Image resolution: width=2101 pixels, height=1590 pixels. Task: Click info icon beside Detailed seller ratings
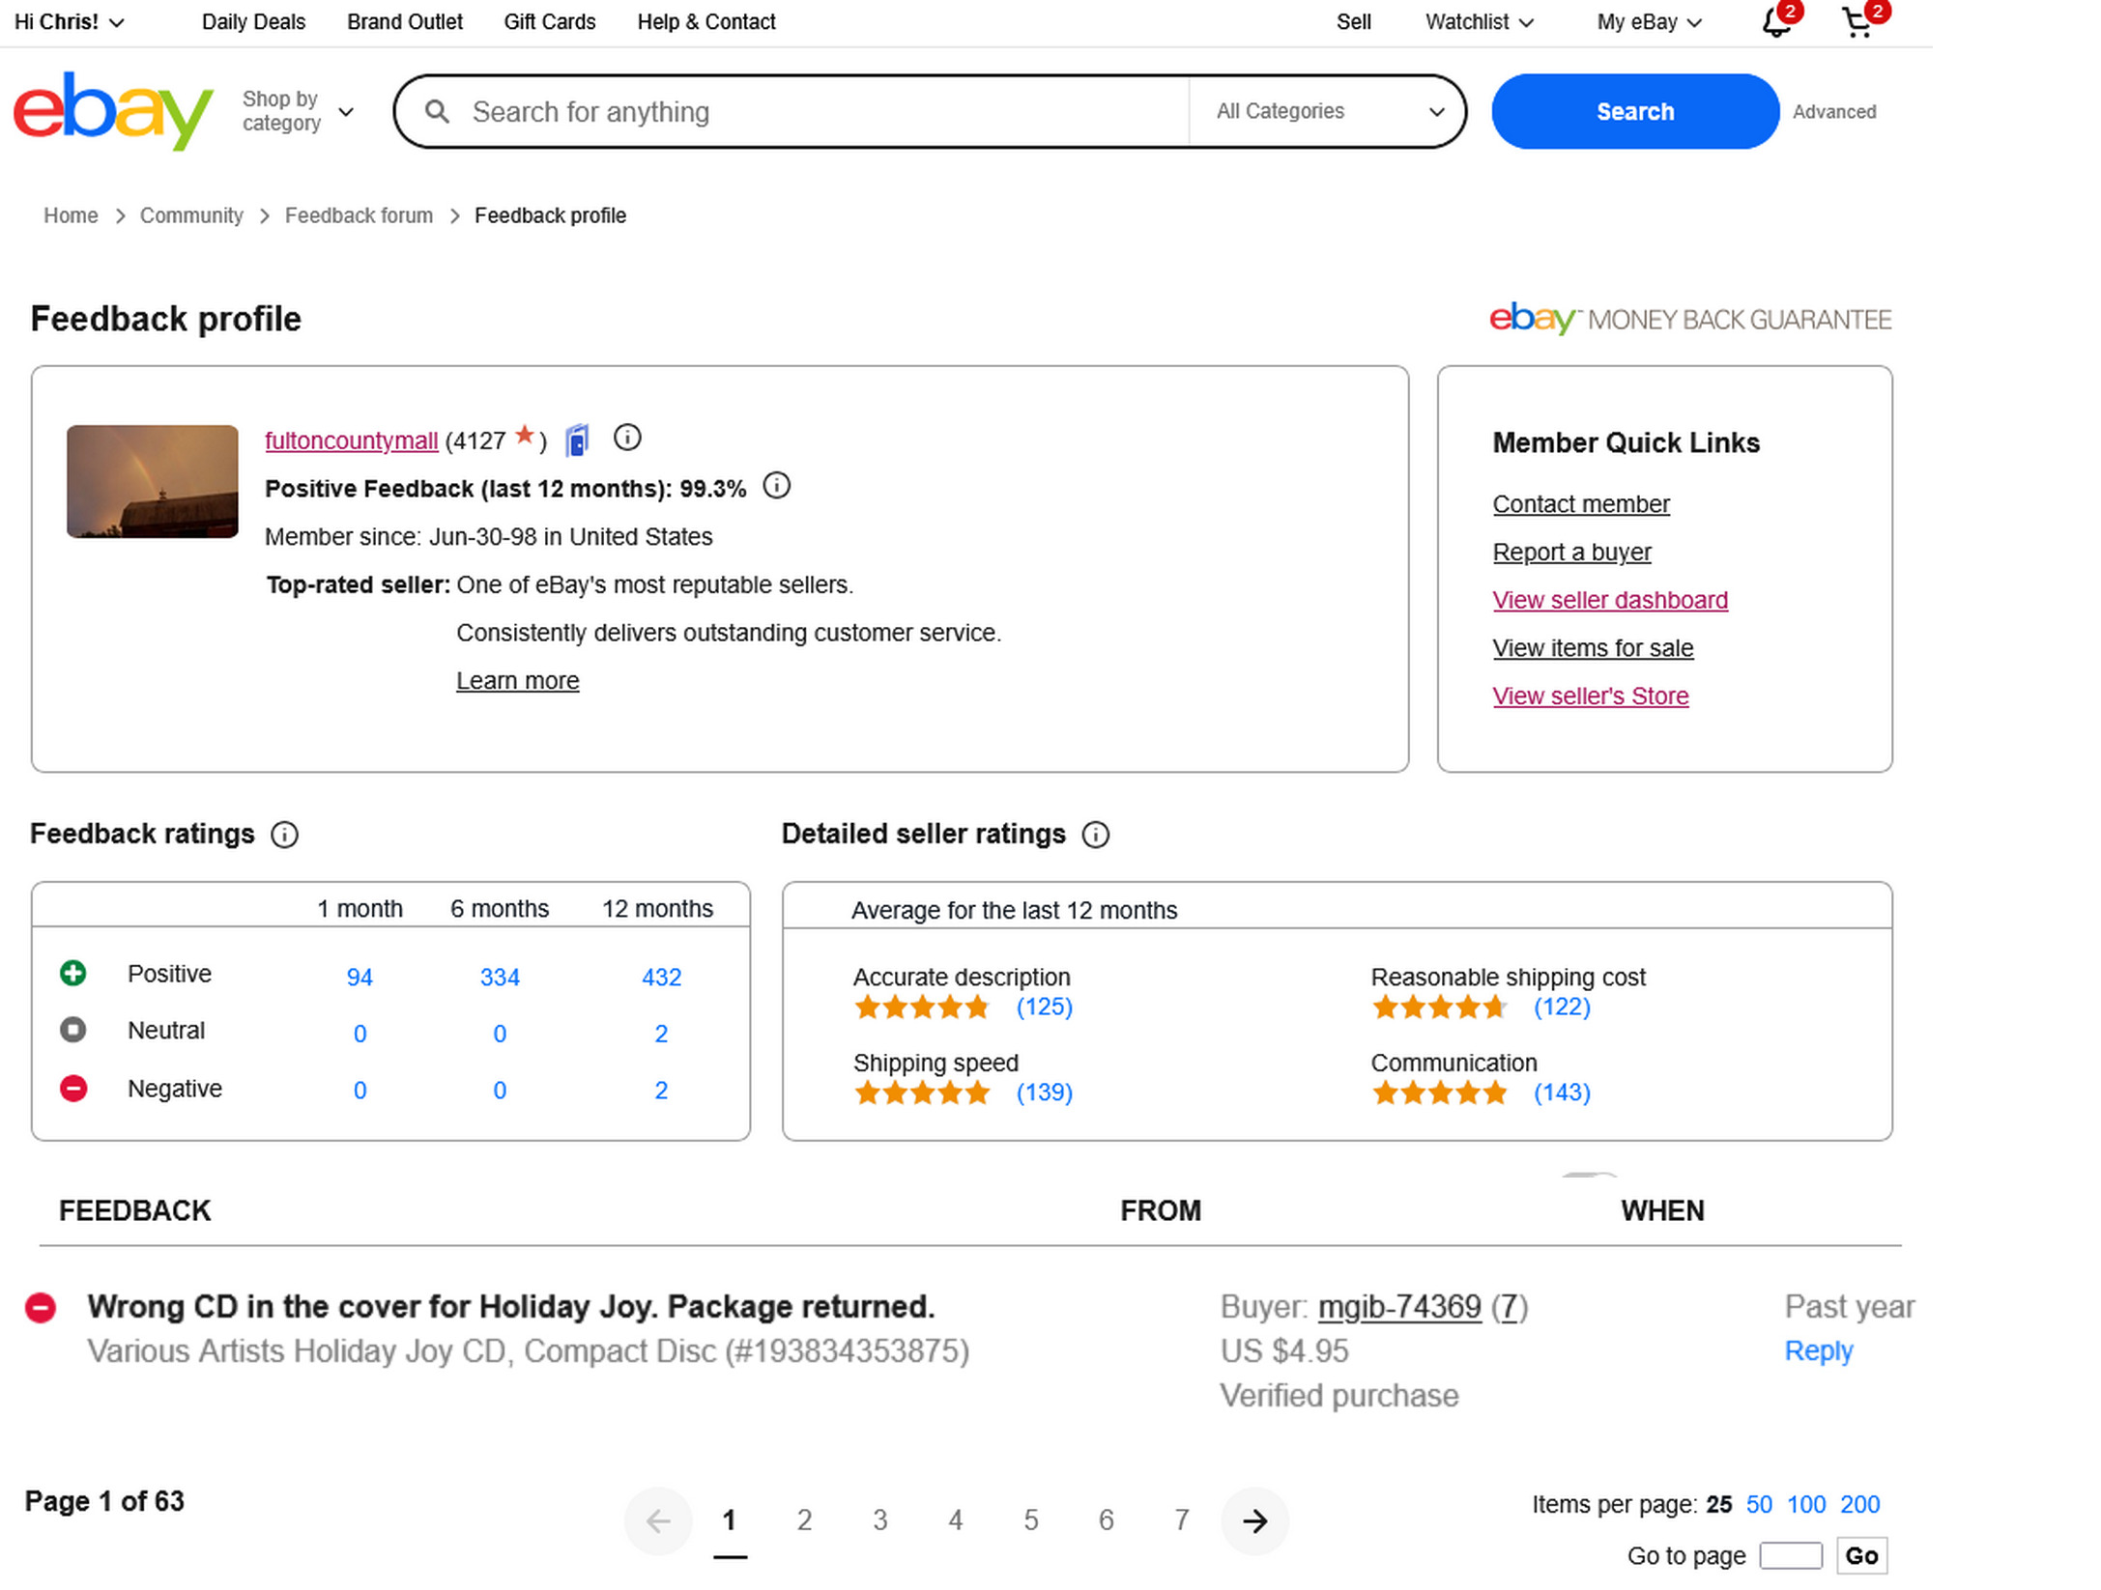[x=1095, y=835]
